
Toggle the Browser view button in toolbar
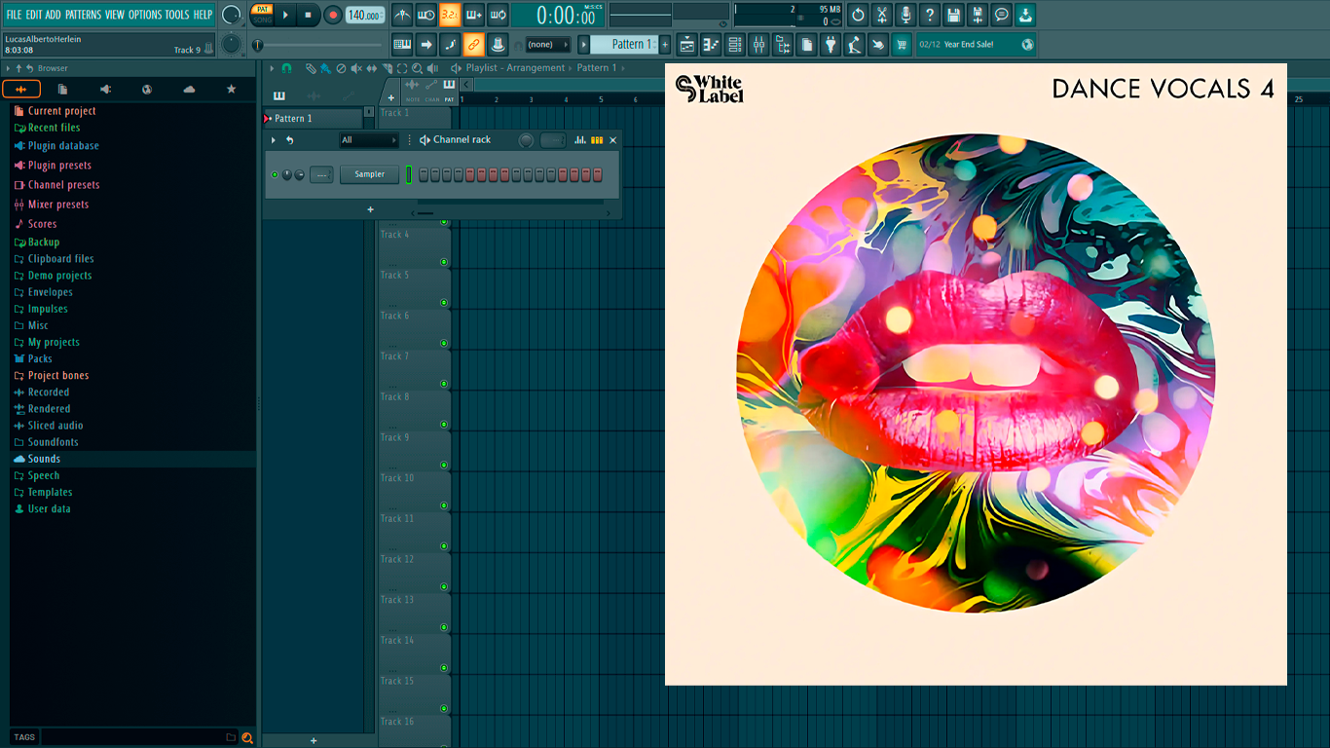coord(783,44)
